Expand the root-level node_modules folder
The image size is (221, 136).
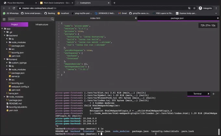pos(5,97)
